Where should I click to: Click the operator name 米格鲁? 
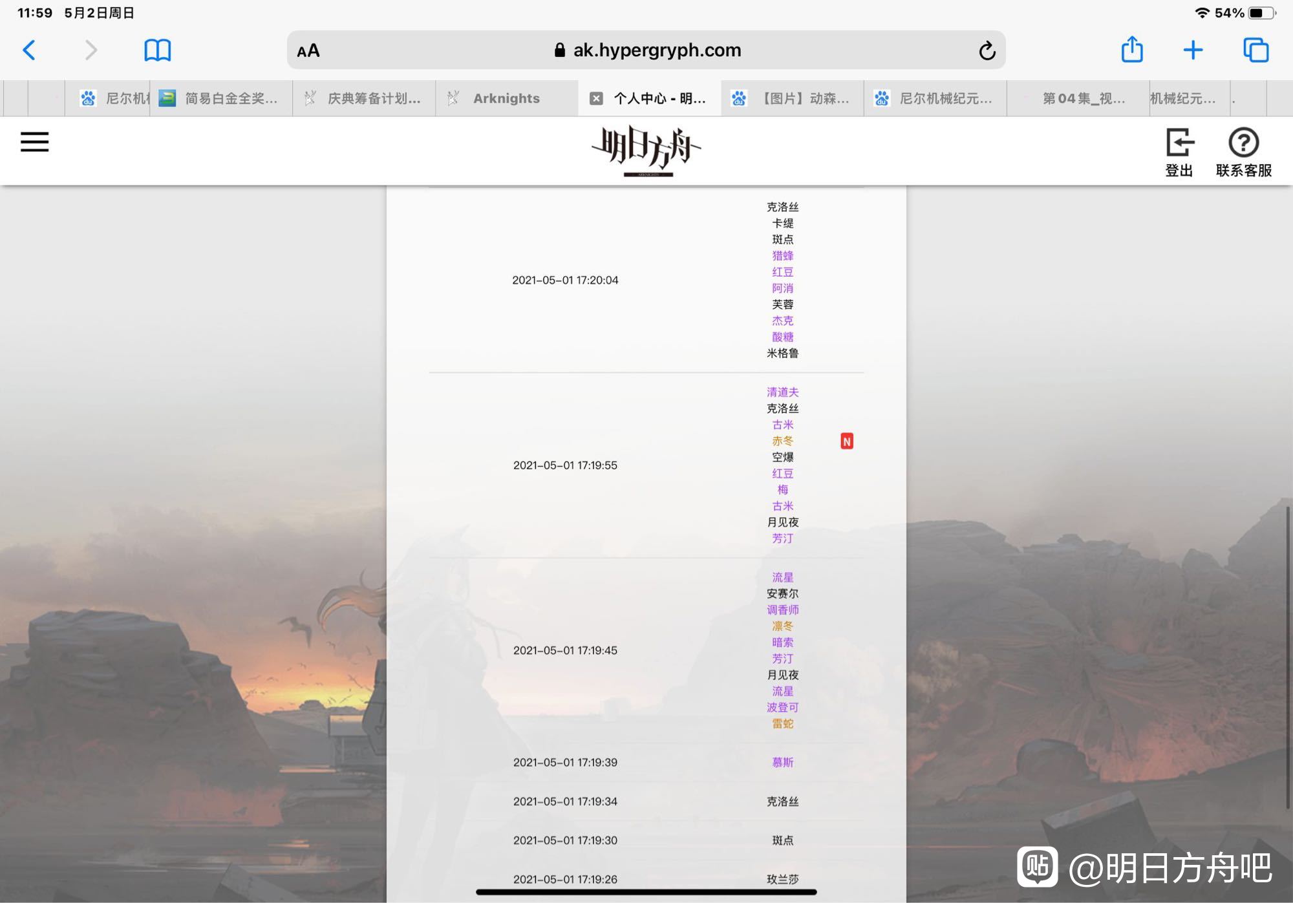tap(782, 353)
